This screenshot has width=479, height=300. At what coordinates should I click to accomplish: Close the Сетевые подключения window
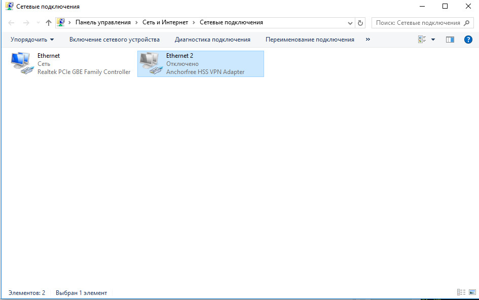point(468,6)
